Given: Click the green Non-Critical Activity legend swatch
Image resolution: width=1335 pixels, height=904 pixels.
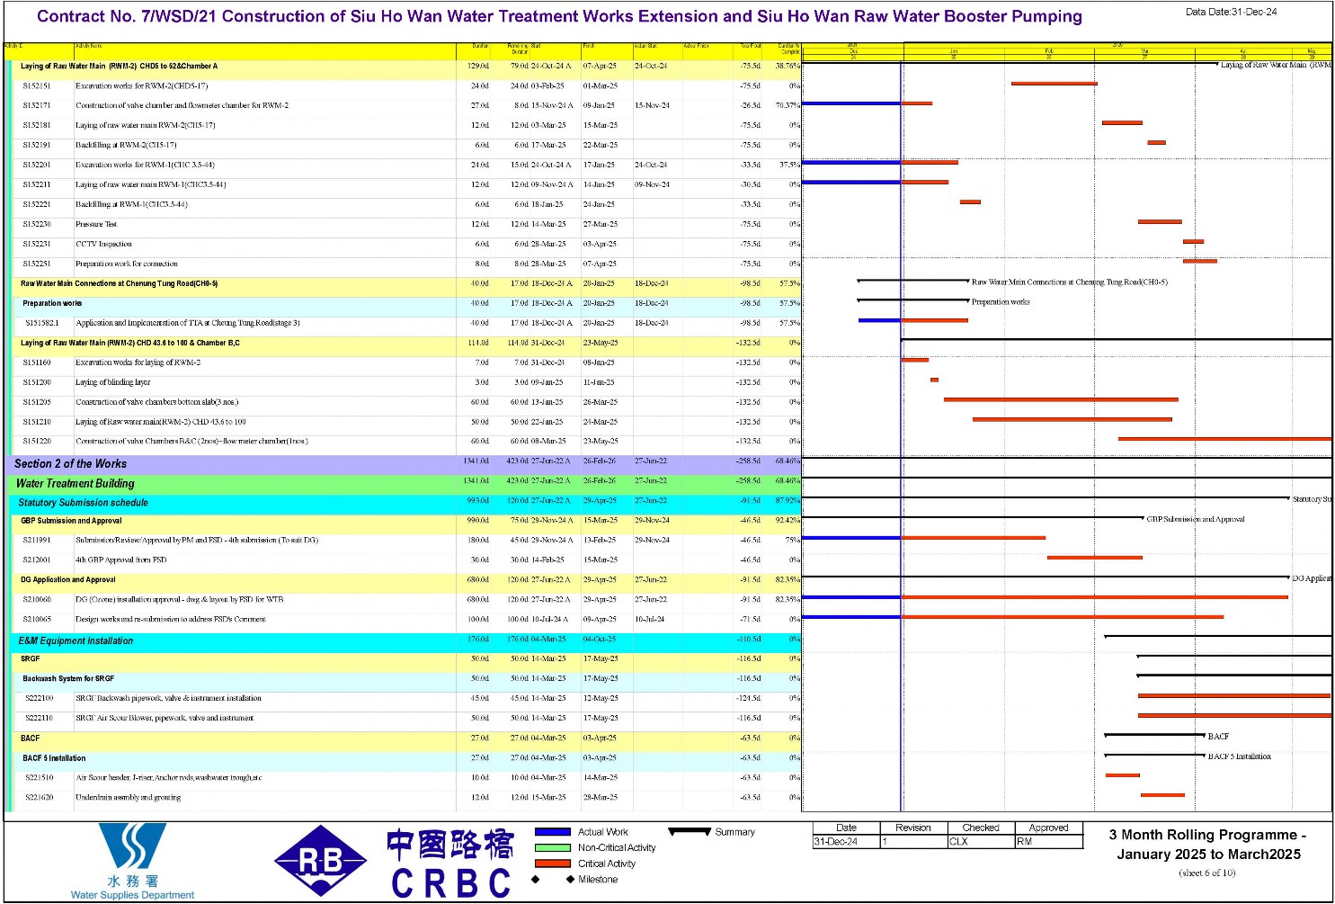Looking at the screenshot, I should tap(553, 847).
